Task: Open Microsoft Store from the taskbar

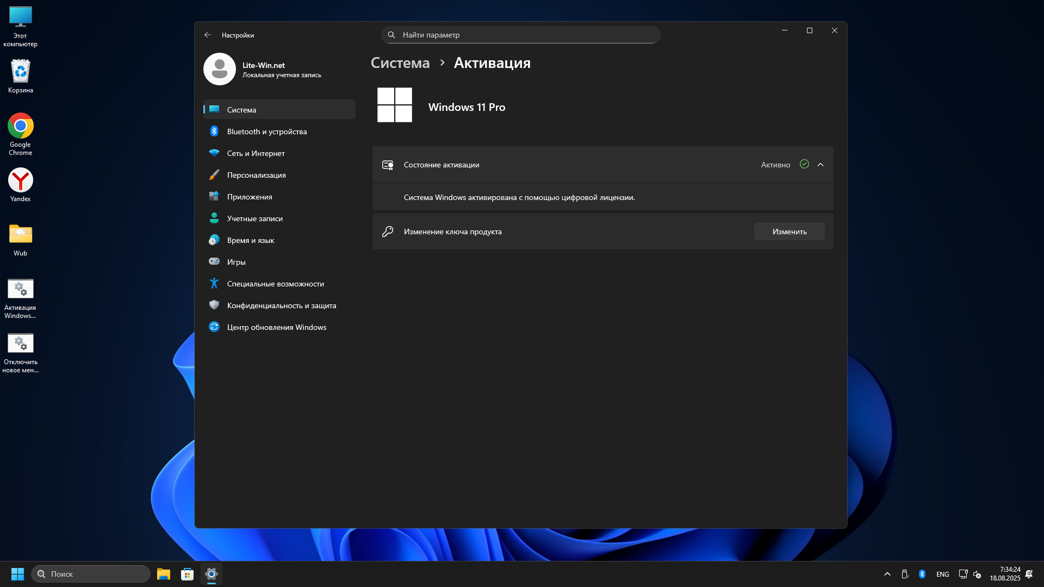Action: click(188, 574)
